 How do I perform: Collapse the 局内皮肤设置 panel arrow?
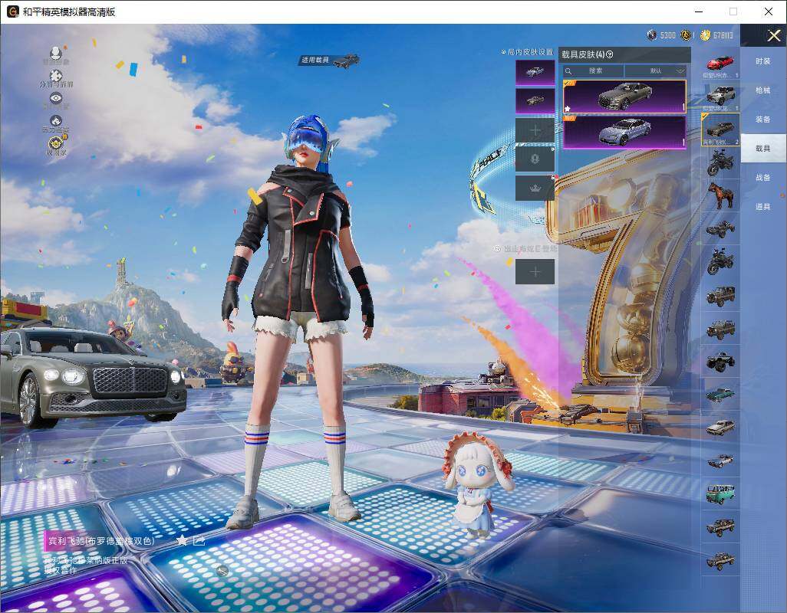(503, 52)
